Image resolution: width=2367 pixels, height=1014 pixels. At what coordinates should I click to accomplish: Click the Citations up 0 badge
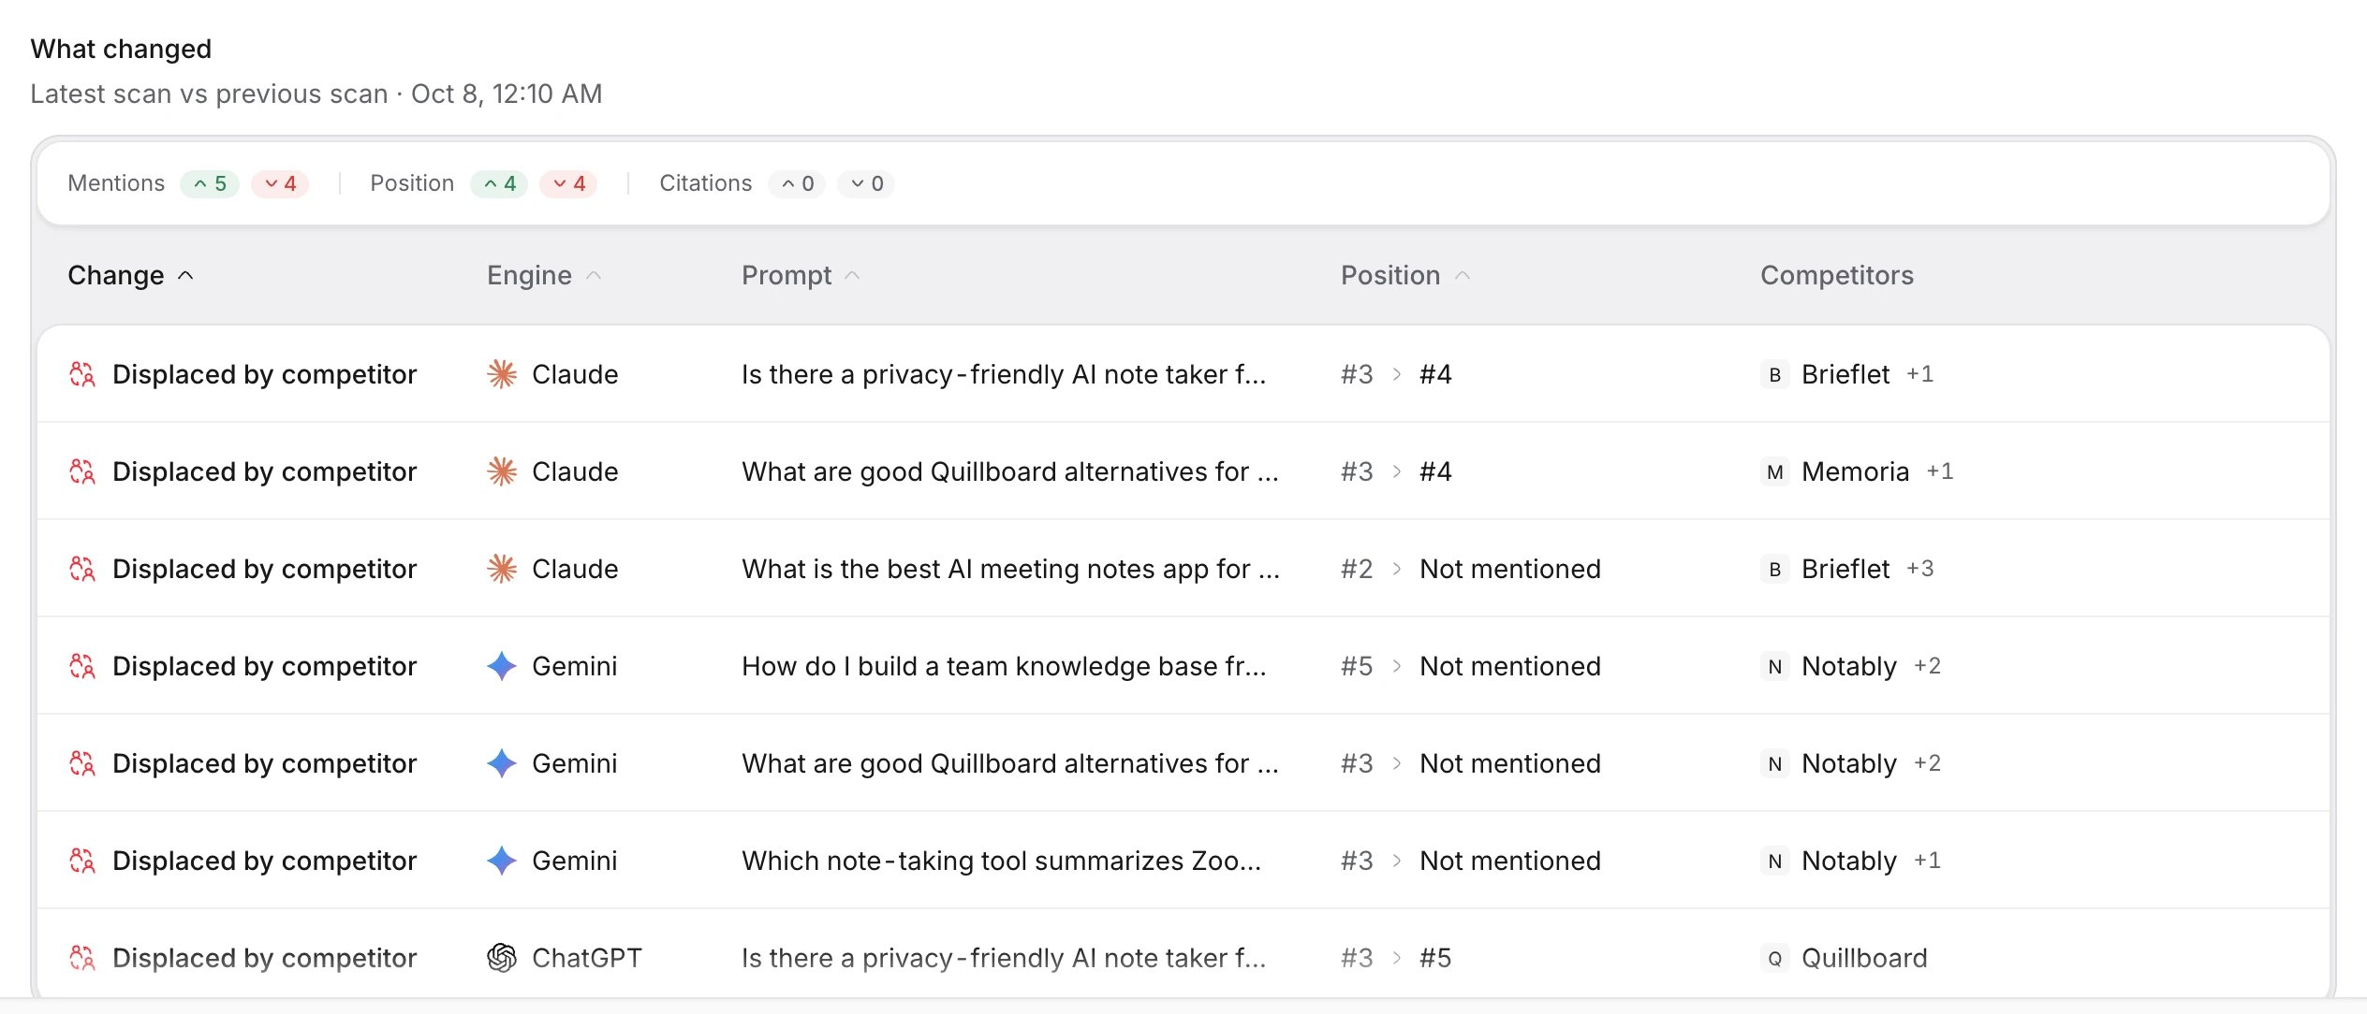(797, 183)
